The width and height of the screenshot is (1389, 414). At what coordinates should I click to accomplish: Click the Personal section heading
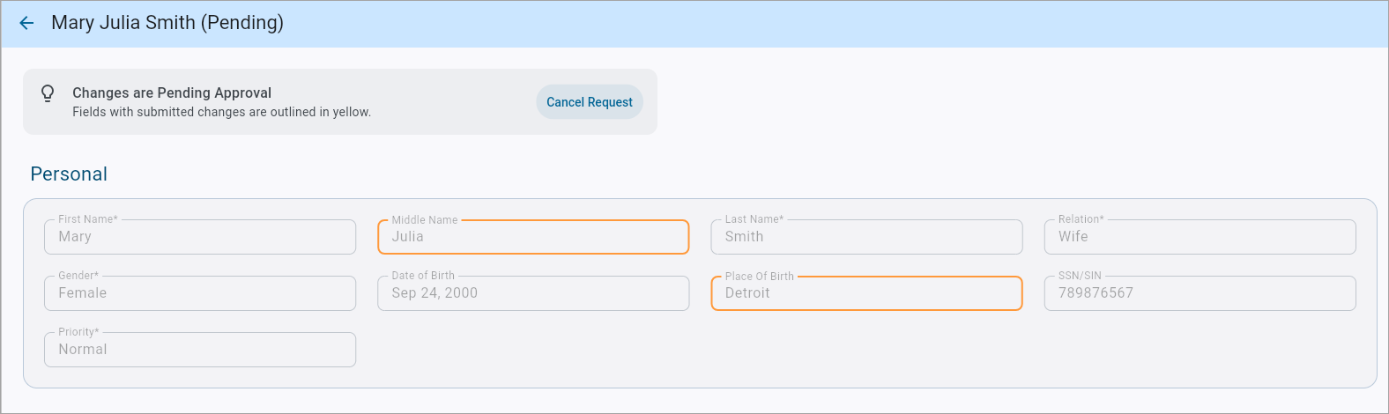click(x=69, y=174)
